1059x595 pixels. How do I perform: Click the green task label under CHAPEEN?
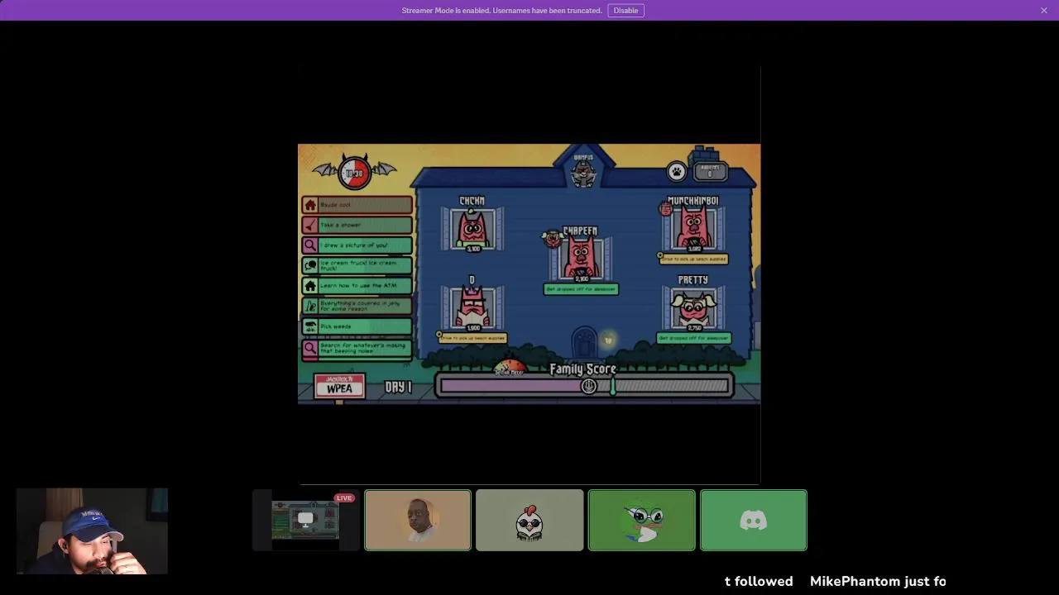coord(581,289)
